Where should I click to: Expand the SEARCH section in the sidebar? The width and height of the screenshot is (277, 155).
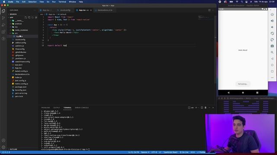click(13, 14)
